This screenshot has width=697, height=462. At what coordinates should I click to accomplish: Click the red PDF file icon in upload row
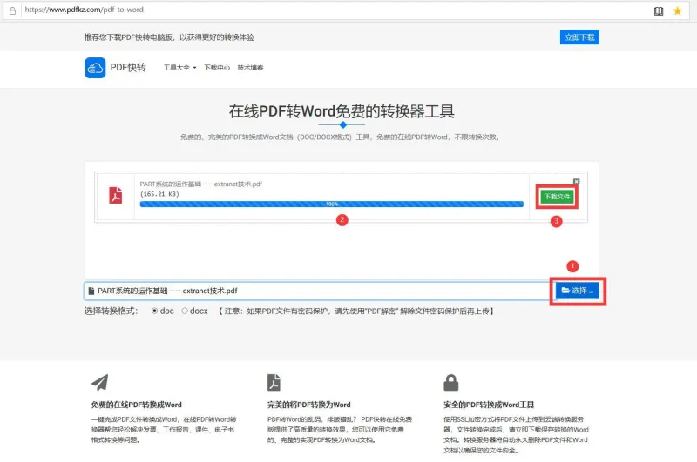point(116,195)
